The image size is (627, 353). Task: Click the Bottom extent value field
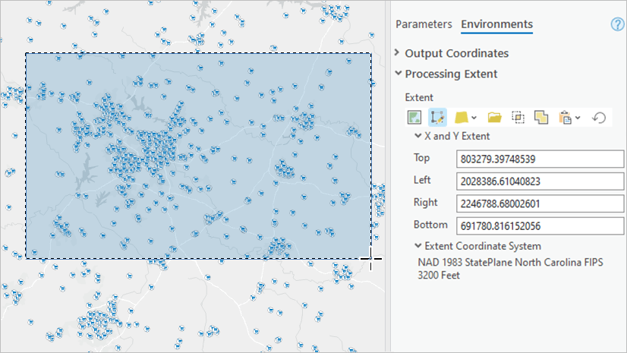[540, 226]
